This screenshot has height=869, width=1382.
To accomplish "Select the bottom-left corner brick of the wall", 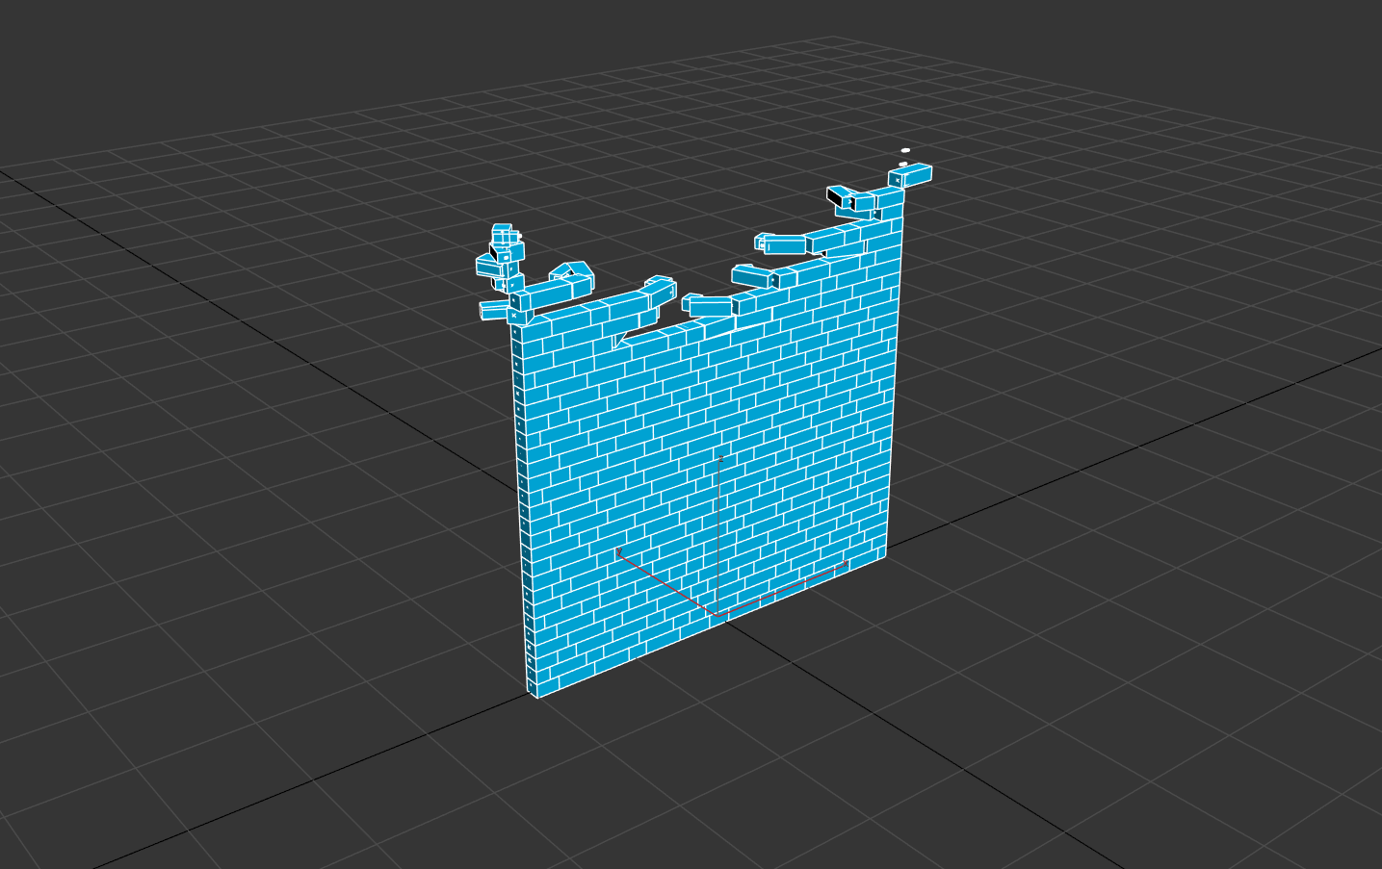I will (x=533, y=686).
